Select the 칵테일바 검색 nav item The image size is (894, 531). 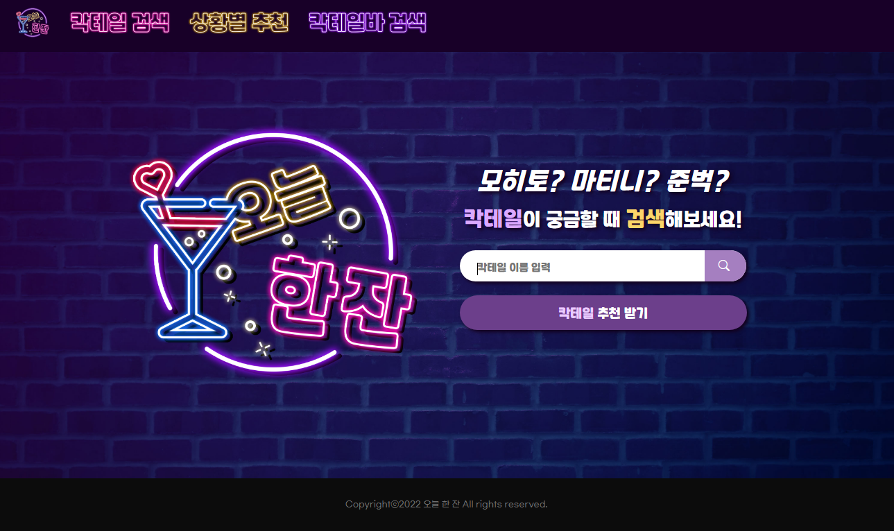coord(367,23)
